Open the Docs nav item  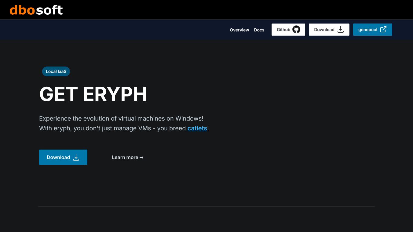click(259, 30)
